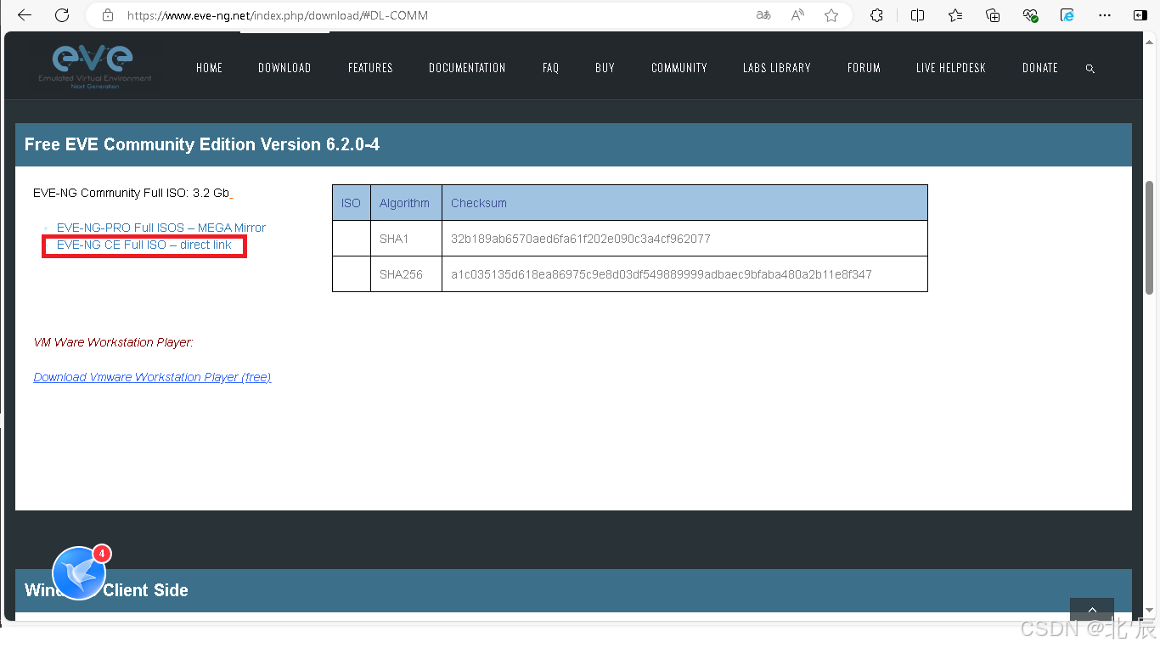The image size is (1160, 648).
Task: Click the site search magnifier icon
Action: (1090, 69)
